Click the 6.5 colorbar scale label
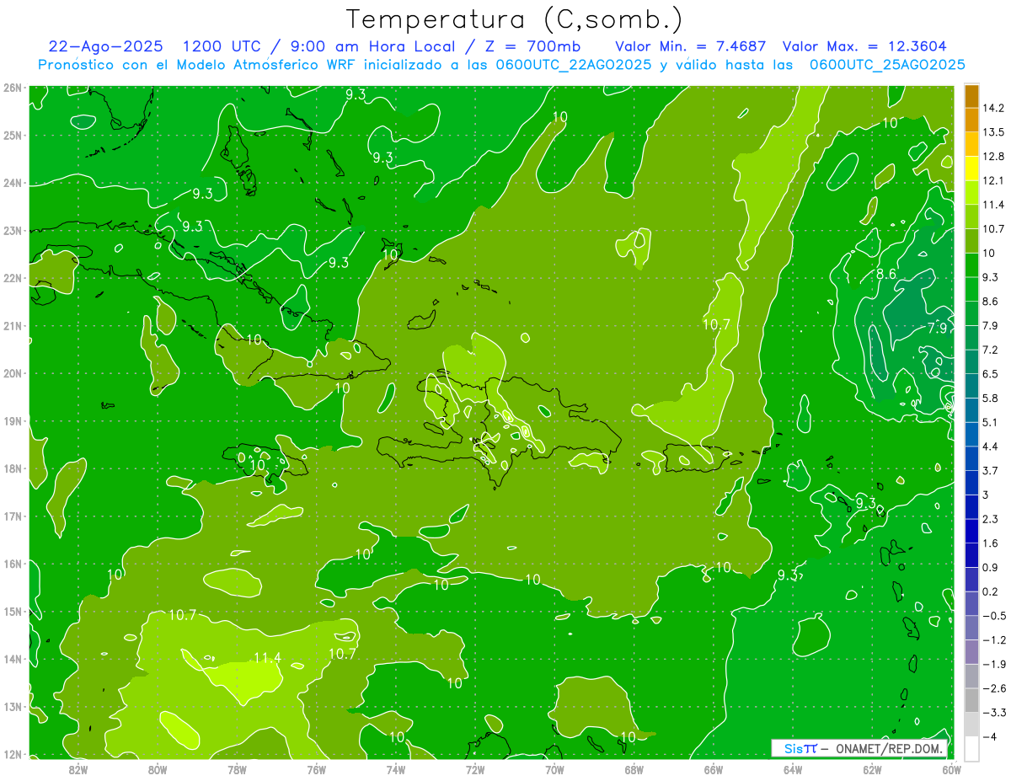 pyautogui.click(x=991, y=374)
